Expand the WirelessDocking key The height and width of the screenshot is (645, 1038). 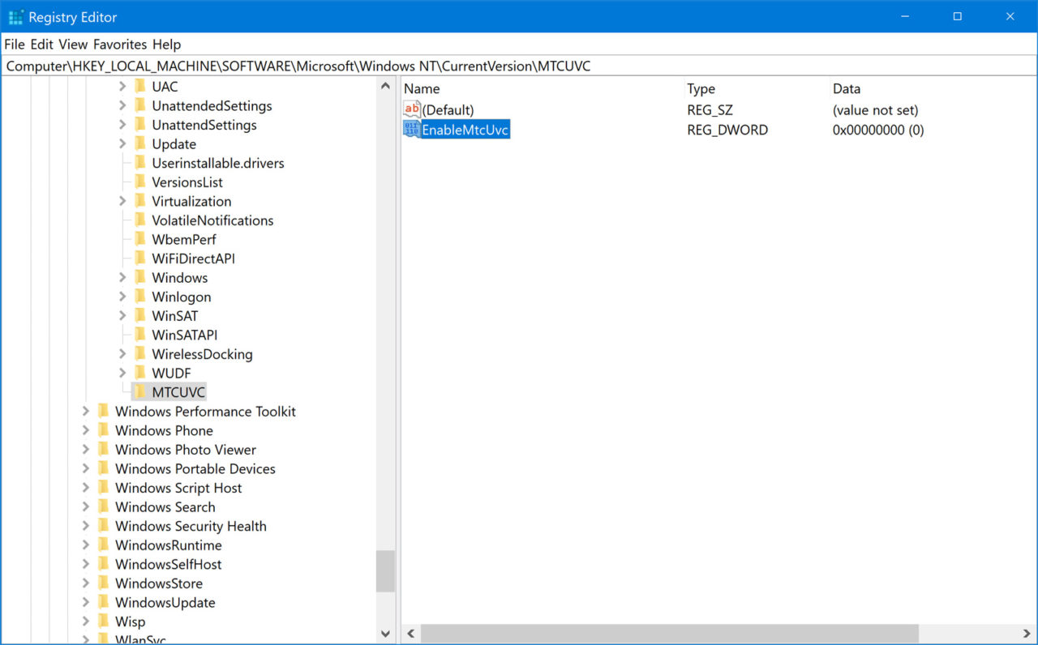122,354
